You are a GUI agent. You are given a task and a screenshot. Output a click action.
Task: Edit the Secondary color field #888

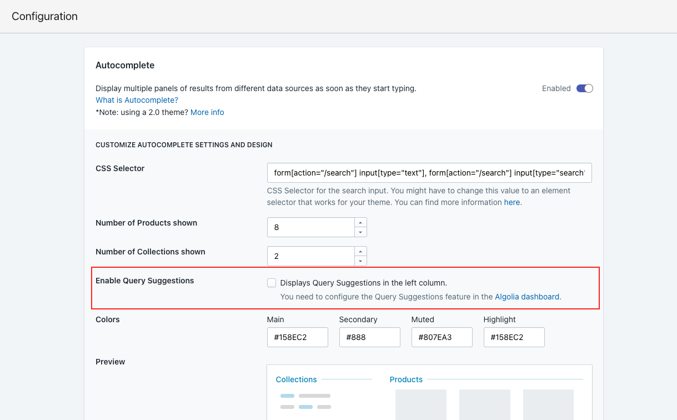coord(370,337)
